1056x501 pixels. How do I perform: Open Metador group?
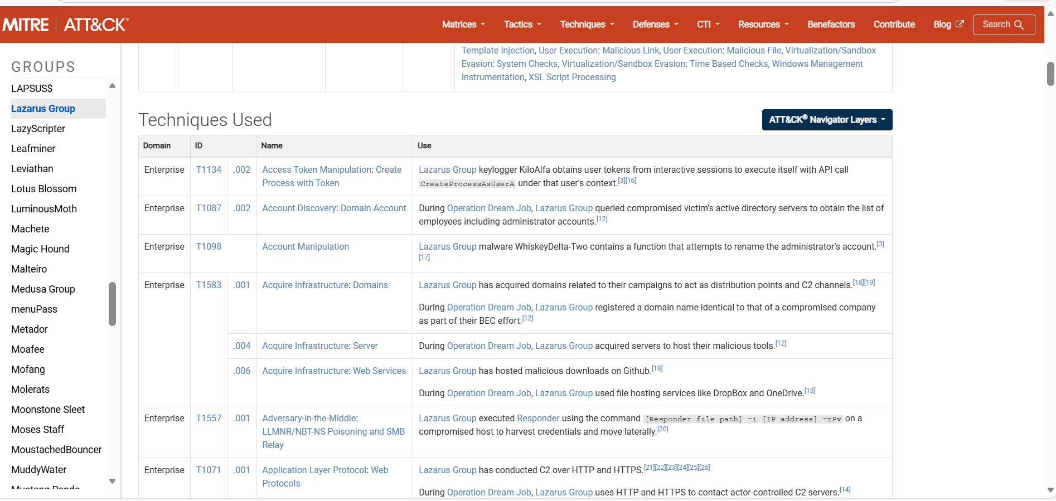[x=30, y=329]
